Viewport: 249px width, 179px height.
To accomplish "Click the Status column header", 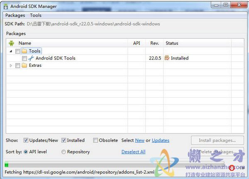I will 198,43.
